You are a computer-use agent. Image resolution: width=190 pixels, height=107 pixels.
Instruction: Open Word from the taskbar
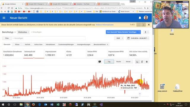pyautogui.click(x=52, y=104)
